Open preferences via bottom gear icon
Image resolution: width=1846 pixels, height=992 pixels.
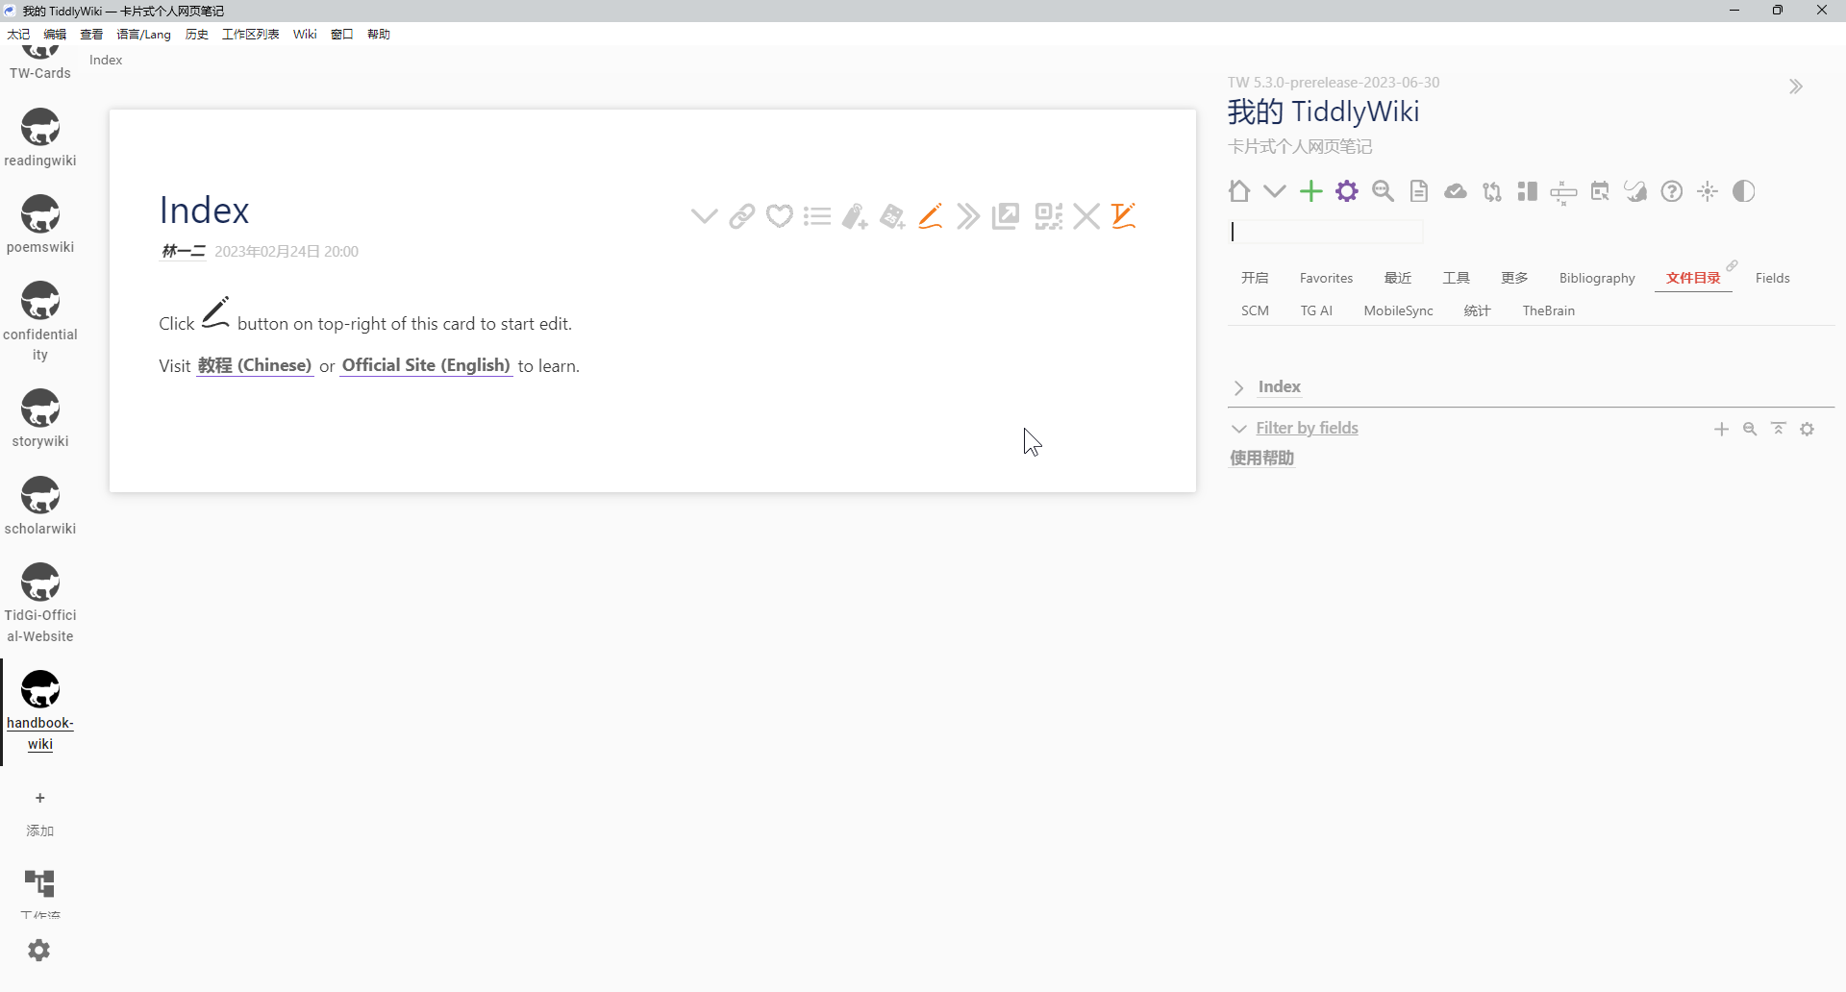pos(39,950)
